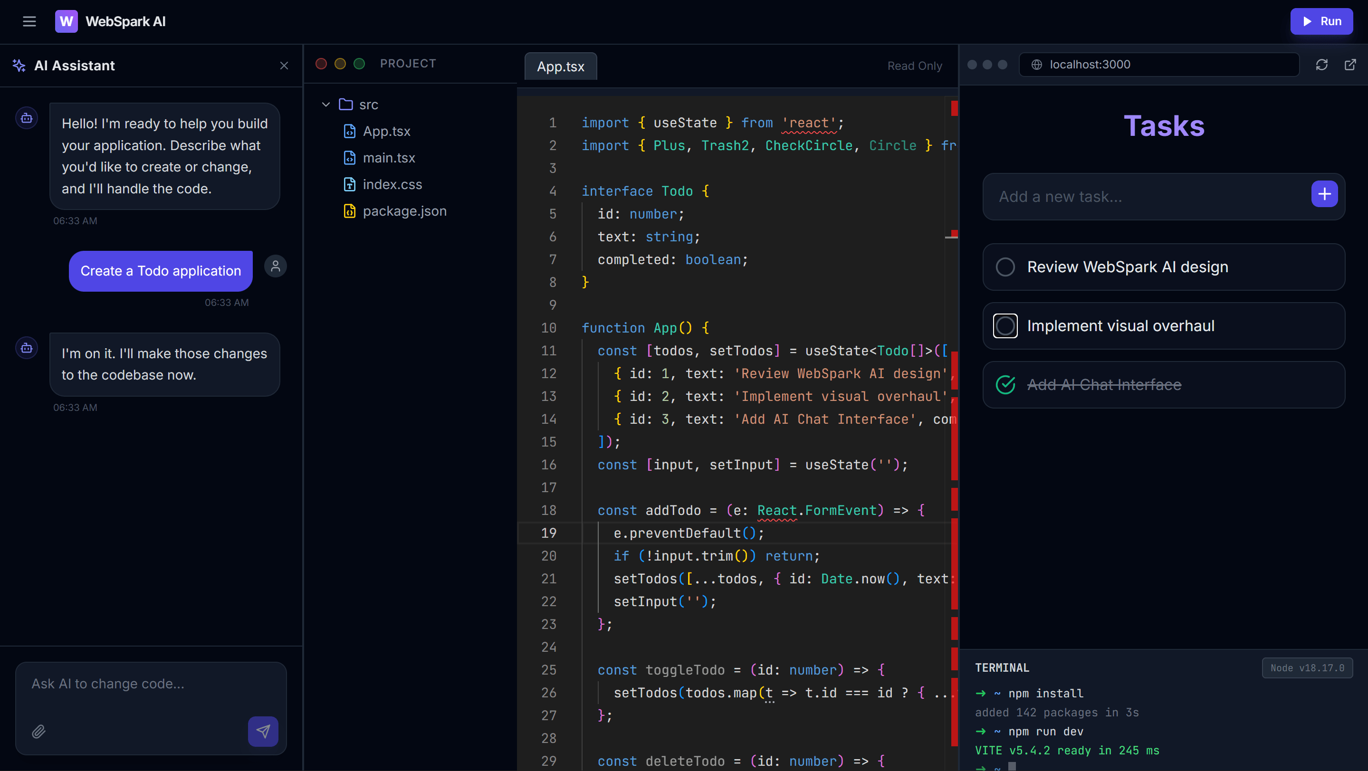Image resolution: width=1368 pixels, height=771 pixels.
Task: Refresh the preview browser
Action: pos(1321,64)
